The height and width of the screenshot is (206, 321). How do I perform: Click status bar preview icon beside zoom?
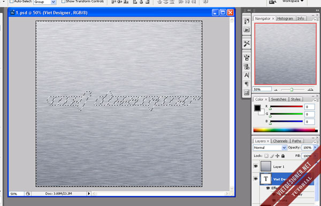click(28, 194)
